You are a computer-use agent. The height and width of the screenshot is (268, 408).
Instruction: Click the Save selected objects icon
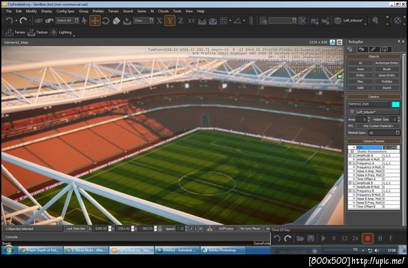click(314, 21)
